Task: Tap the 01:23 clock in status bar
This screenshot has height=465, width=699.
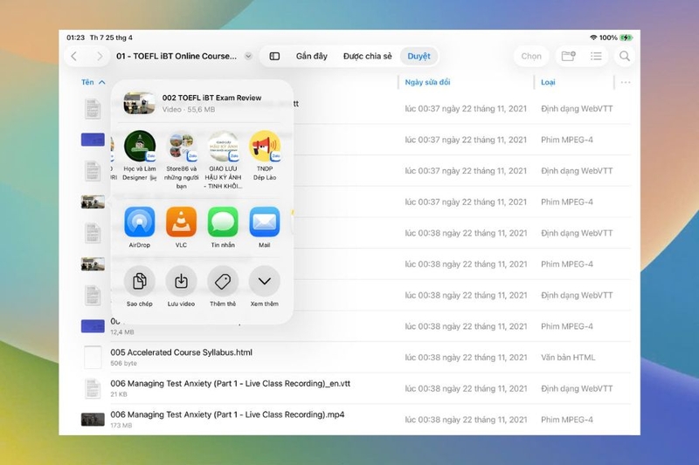Action: (75, 38)
